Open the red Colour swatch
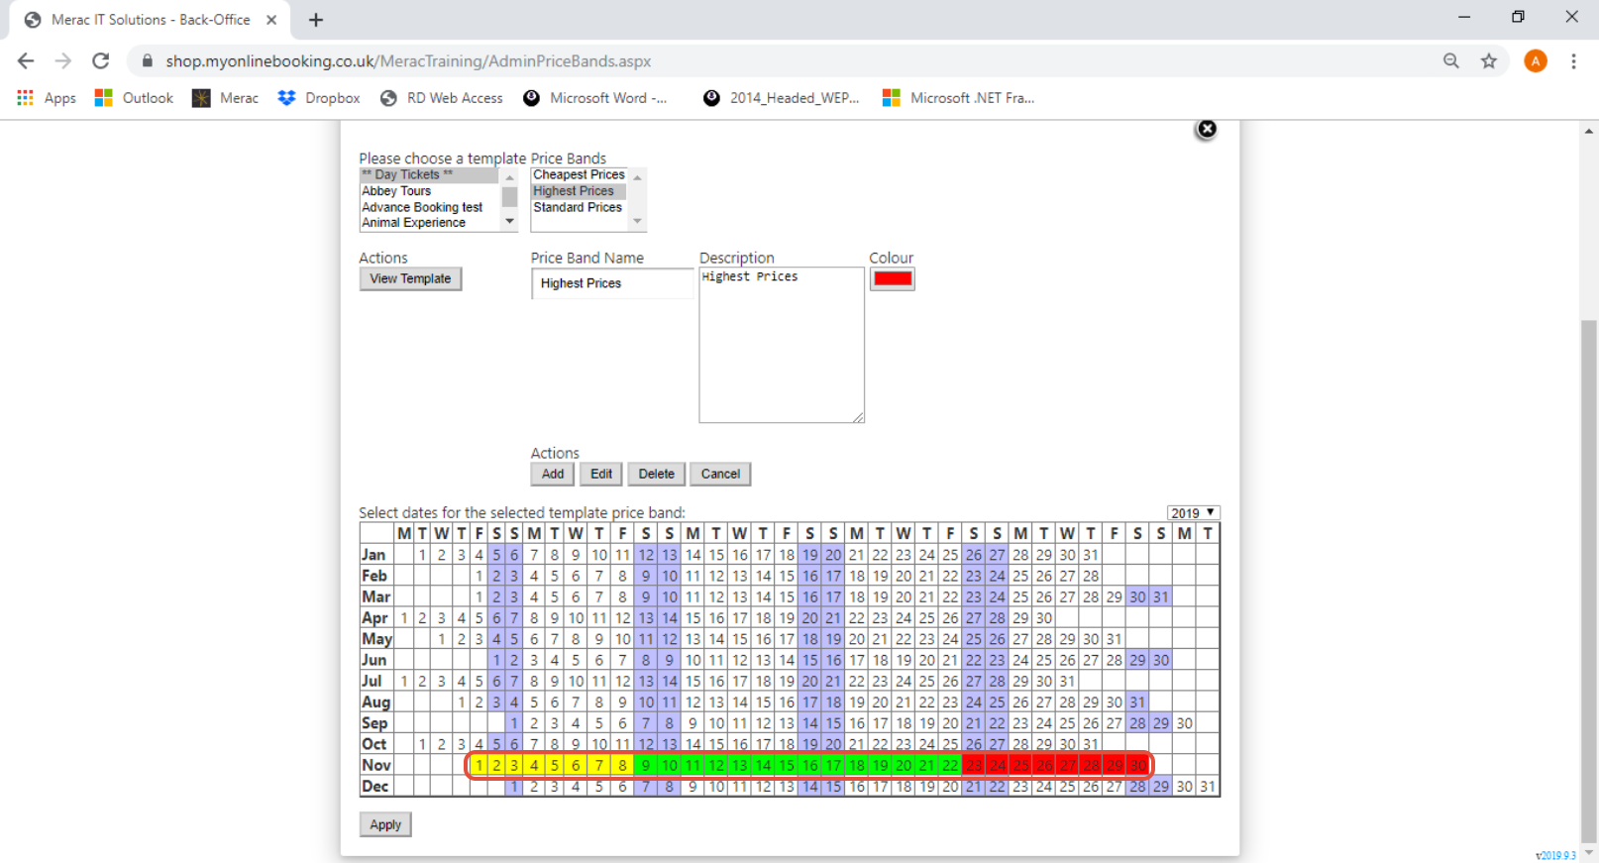1599x863 pixels. 892,279
